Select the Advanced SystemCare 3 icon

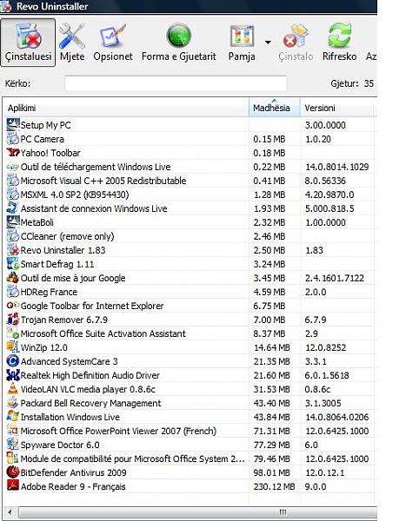pyautogui.click(x=13, y=361)
